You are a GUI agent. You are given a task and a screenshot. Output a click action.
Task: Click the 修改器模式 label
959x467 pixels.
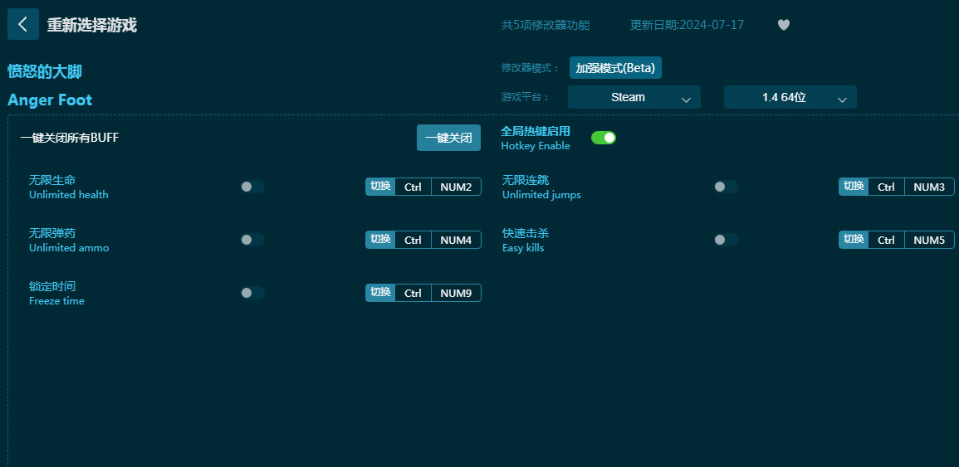click(531, 68)
